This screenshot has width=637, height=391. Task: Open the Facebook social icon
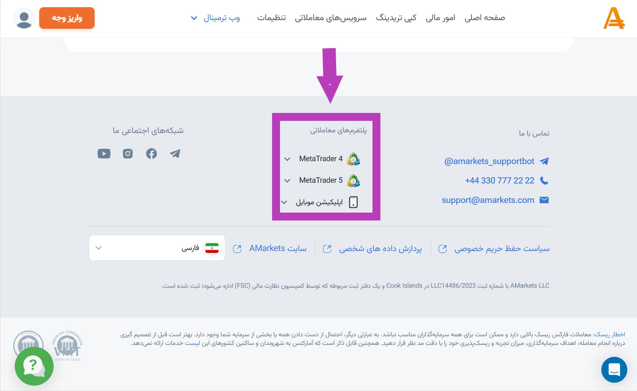tap(152, 154)
